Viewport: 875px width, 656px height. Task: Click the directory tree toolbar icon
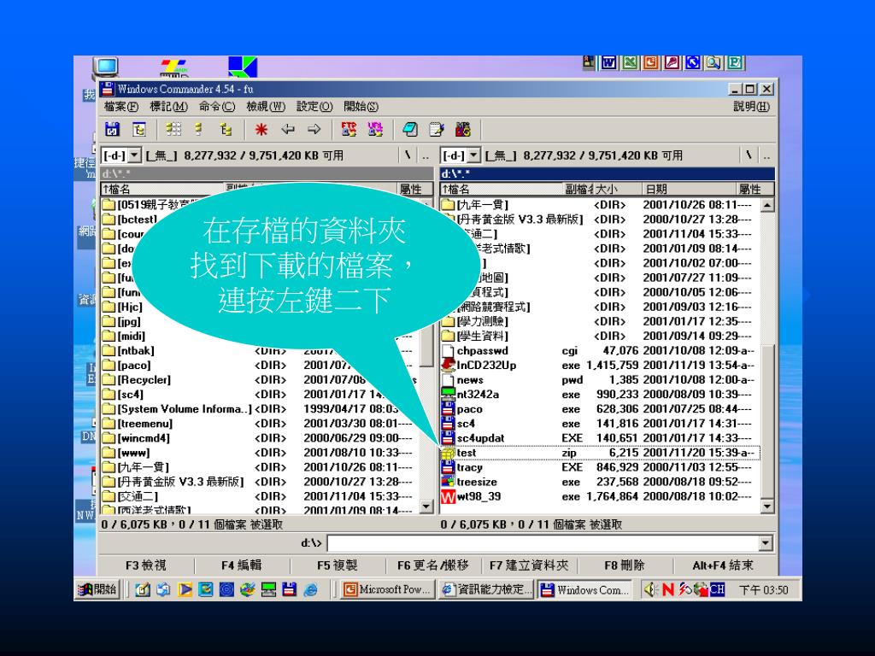tap(139, 130)
